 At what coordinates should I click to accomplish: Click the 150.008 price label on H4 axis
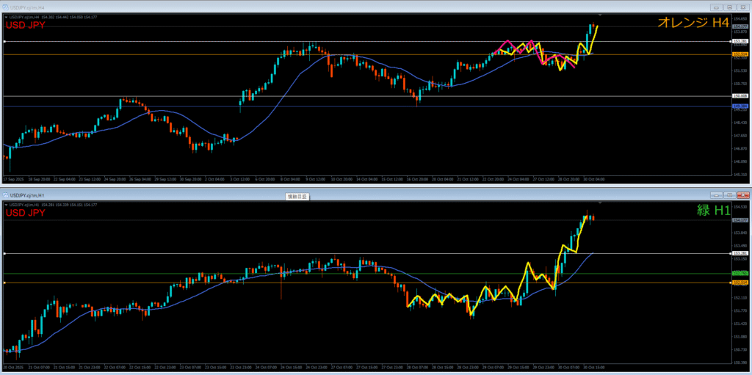[739, 95]
